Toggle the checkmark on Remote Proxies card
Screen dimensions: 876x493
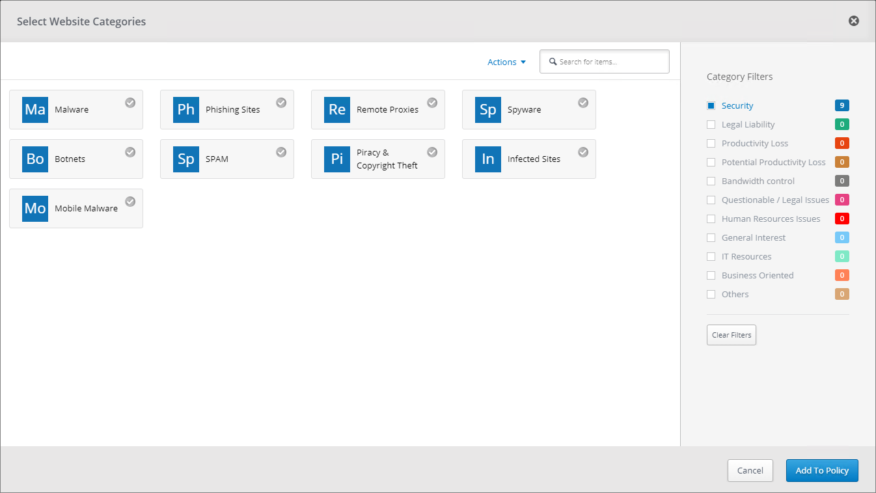point(432,103)
